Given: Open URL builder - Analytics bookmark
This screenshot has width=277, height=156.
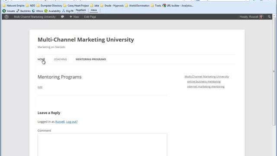Looking at the screenshot, I should click(178, 6).
